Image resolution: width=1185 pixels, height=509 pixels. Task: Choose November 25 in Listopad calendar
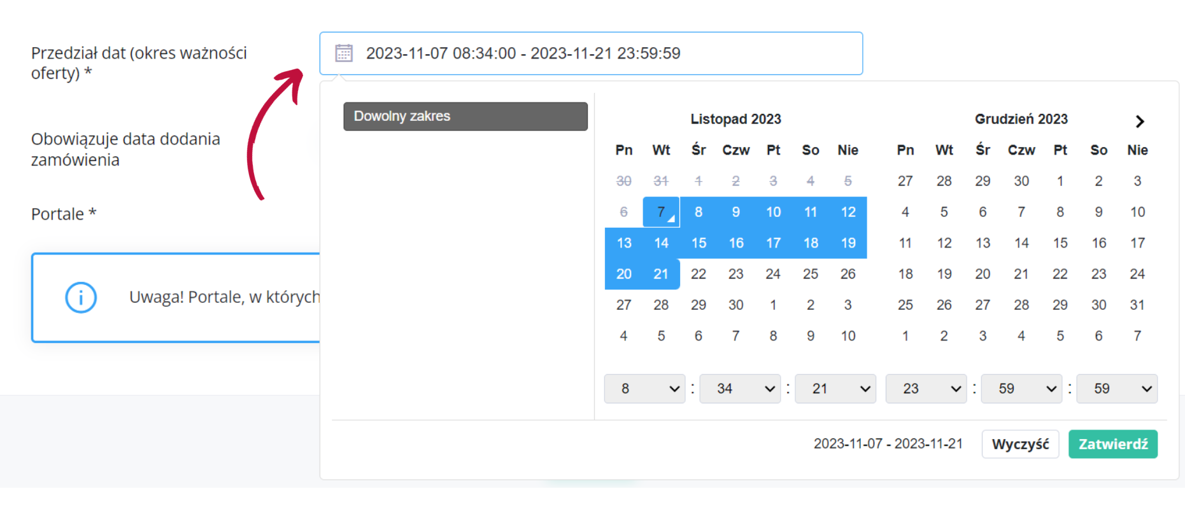click(x=811, y=274)
